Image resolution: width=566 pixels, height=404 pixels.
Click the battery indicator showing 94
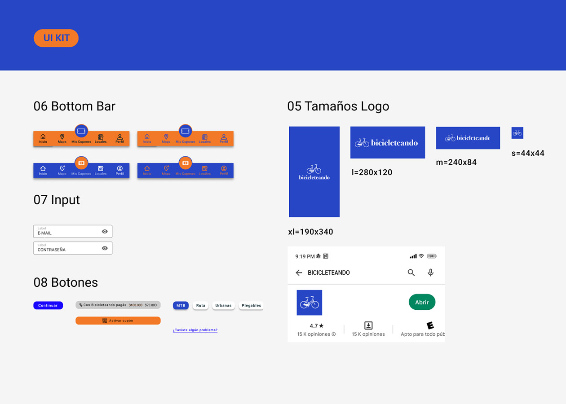click(432, 256)
